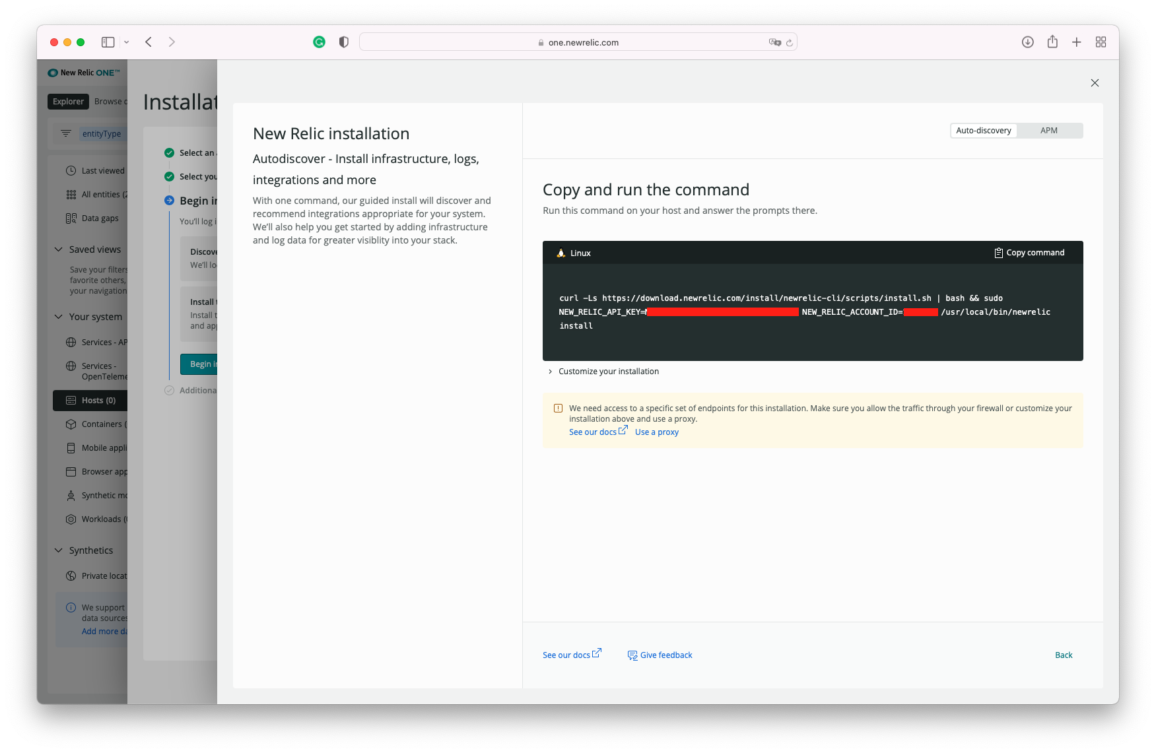Open Safari downloads icon
Viewport: 1156px width, 753px height.
click(1027, 42)
